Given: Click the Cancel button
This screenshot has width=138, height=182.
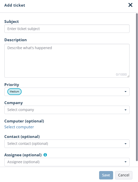Looking at the screenshot, I should coord(124,175).
